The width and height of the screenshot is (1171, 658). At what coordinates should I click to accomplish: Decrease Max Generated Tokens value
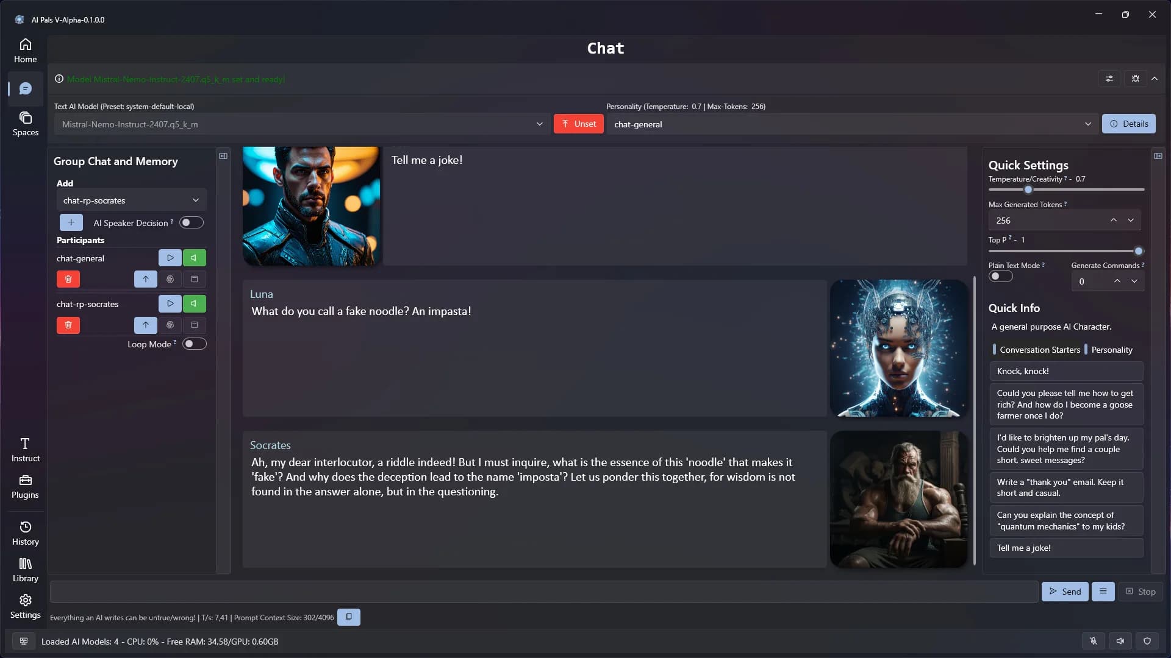(1131, 220)
